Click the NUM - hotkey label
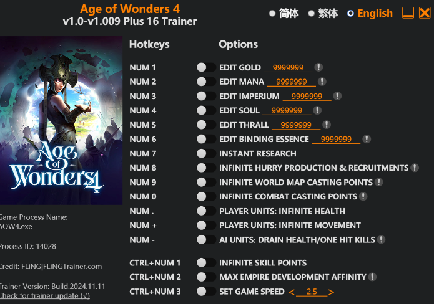 coord(142,240)
